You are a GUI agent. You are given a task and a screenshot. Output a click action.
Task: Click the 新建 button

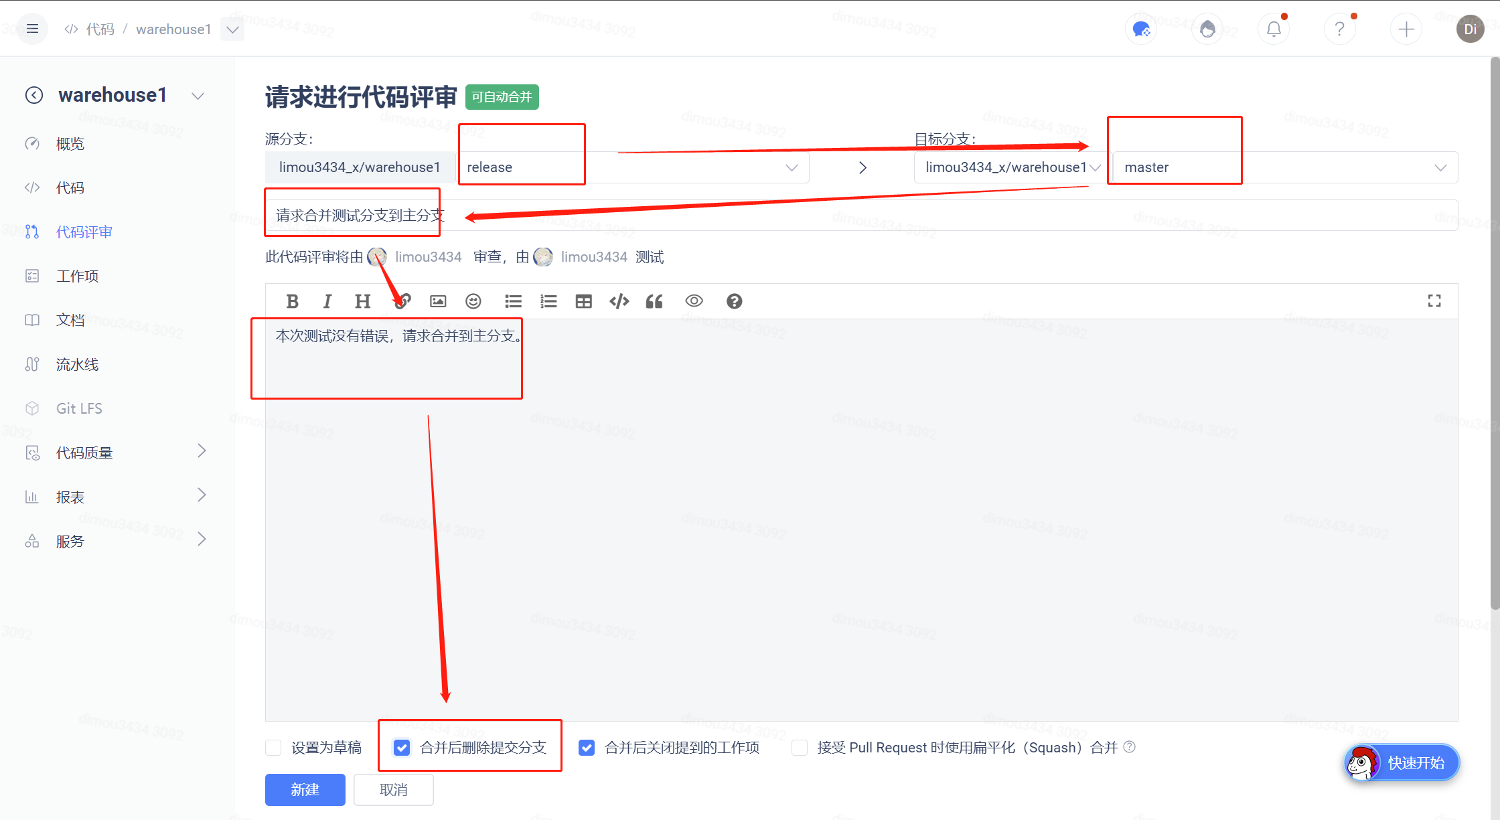pyautogui.click(x=305, y=790)
